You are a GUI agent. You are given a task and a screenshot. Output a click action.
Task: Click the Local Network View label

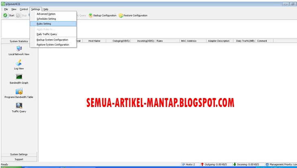coord(19,55)
